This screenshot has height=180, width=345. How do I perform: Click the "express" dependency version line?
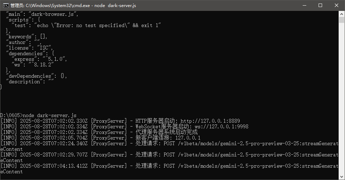(x=39, y=59)
